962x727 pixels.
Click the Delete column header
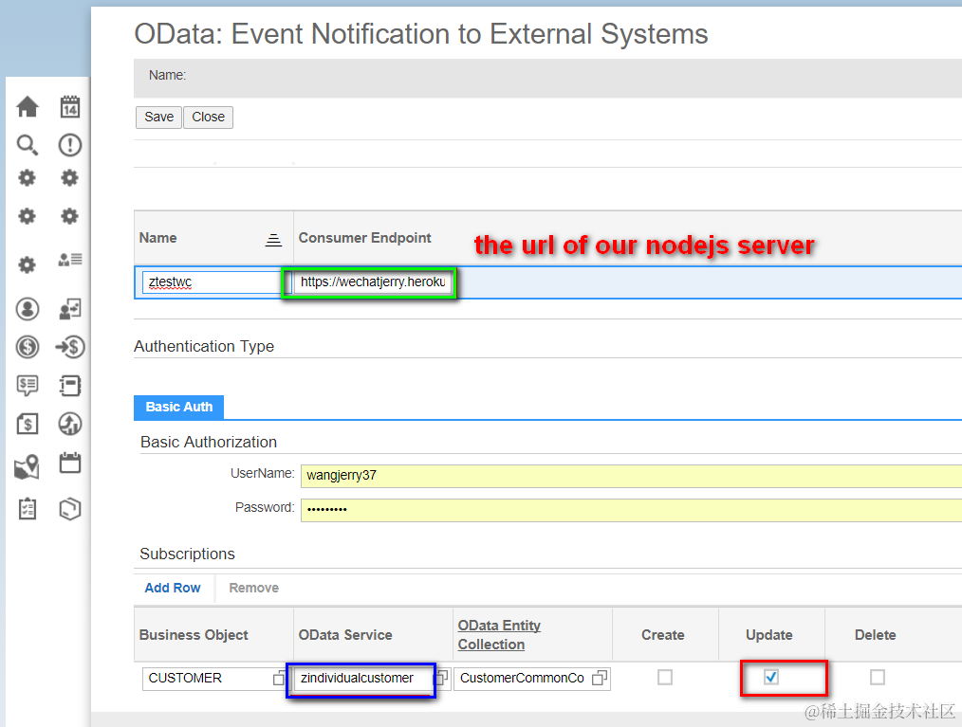875,635
